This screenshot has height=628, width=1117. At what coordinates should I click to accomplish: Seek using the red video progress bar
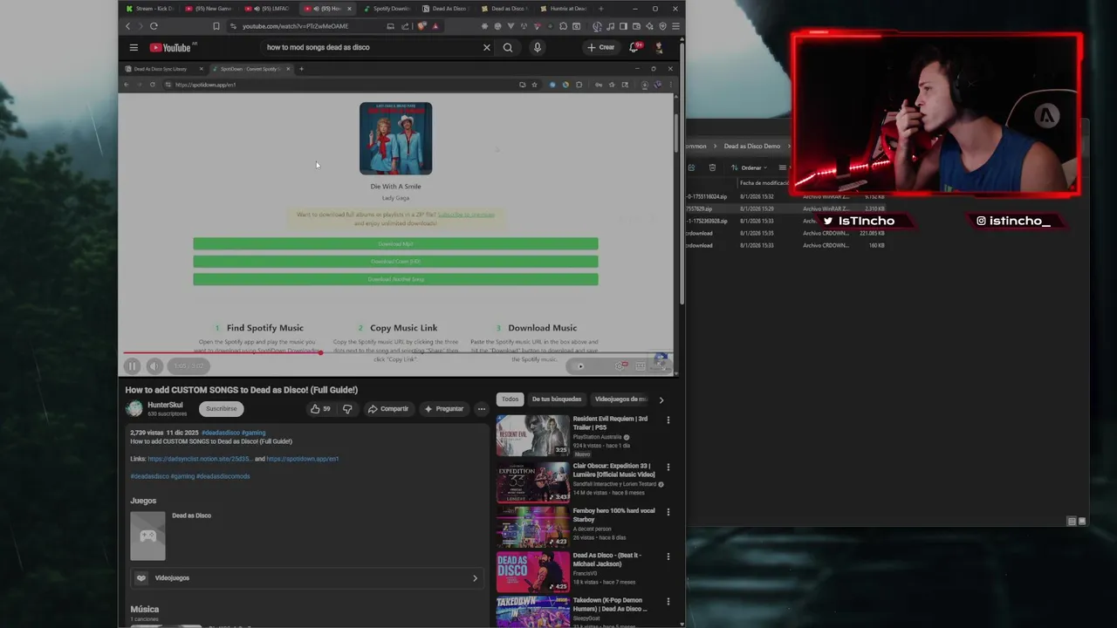coord(397,352)
